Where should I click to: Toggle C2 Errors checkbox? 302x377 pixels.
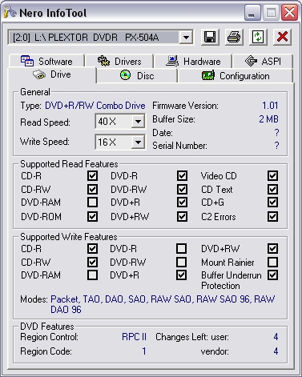tap(272, 216)
